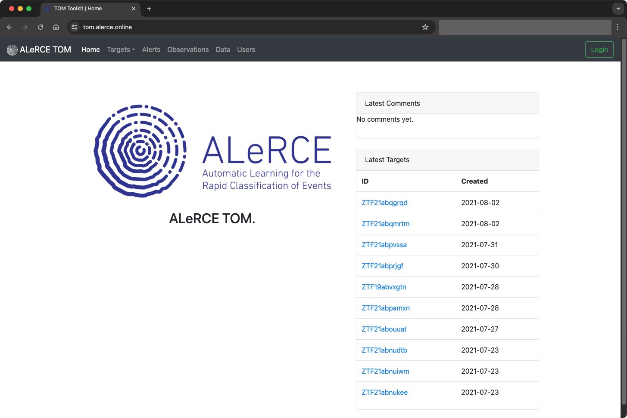Open target ZTF19abvxgtn

[384, 287]
